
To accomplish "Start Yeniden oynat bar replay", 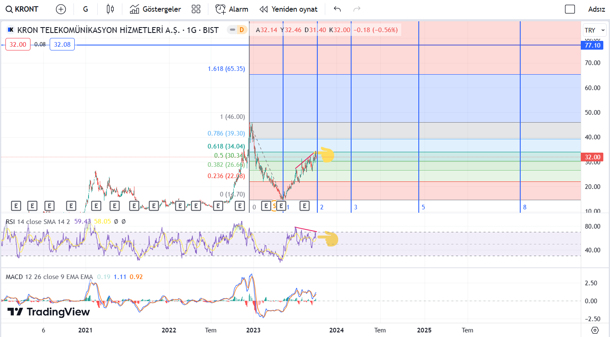I will pyautogui.click(x=289, y=9).
